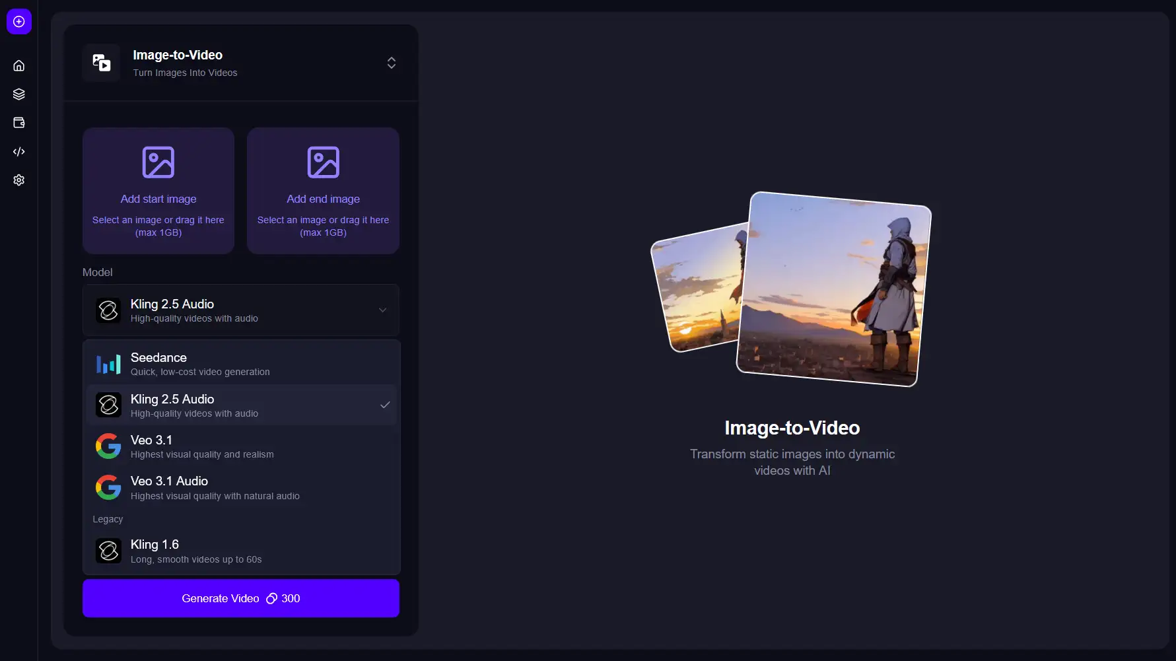Click the Create plus icon in sidebar

point(18,21)
